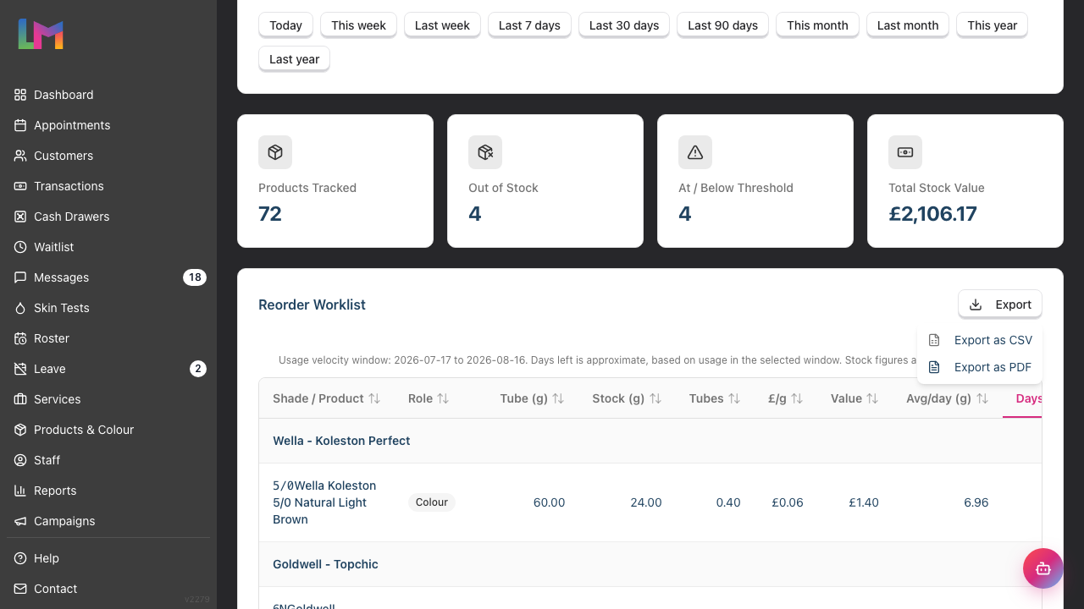Navigate to Products & Colour page

coord(108,430)
